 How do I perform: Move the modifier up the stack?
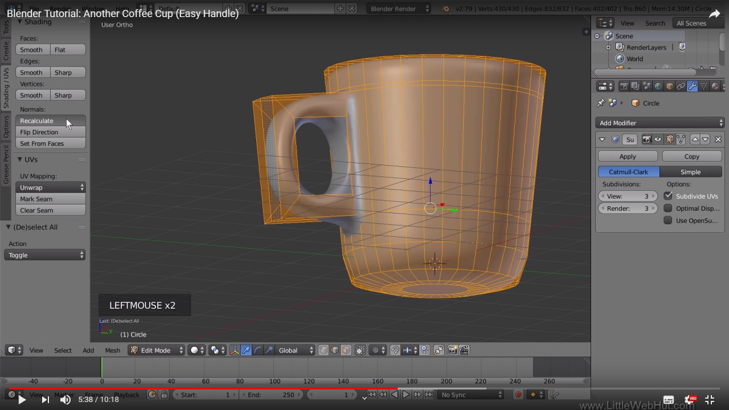pos(695,140)
